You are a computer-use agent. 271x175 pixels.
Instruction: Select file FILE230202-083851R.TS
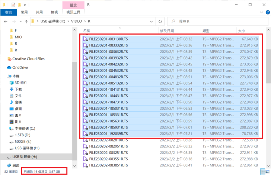coord(108,165)
